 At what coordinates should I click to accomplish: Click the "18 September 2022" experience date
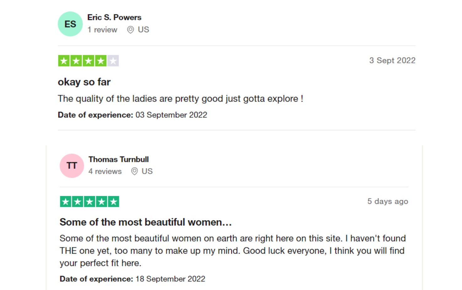(170, 279)
